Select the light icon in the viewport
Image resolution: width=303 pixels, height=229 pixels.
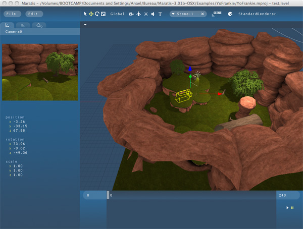[x=197, y=74]
